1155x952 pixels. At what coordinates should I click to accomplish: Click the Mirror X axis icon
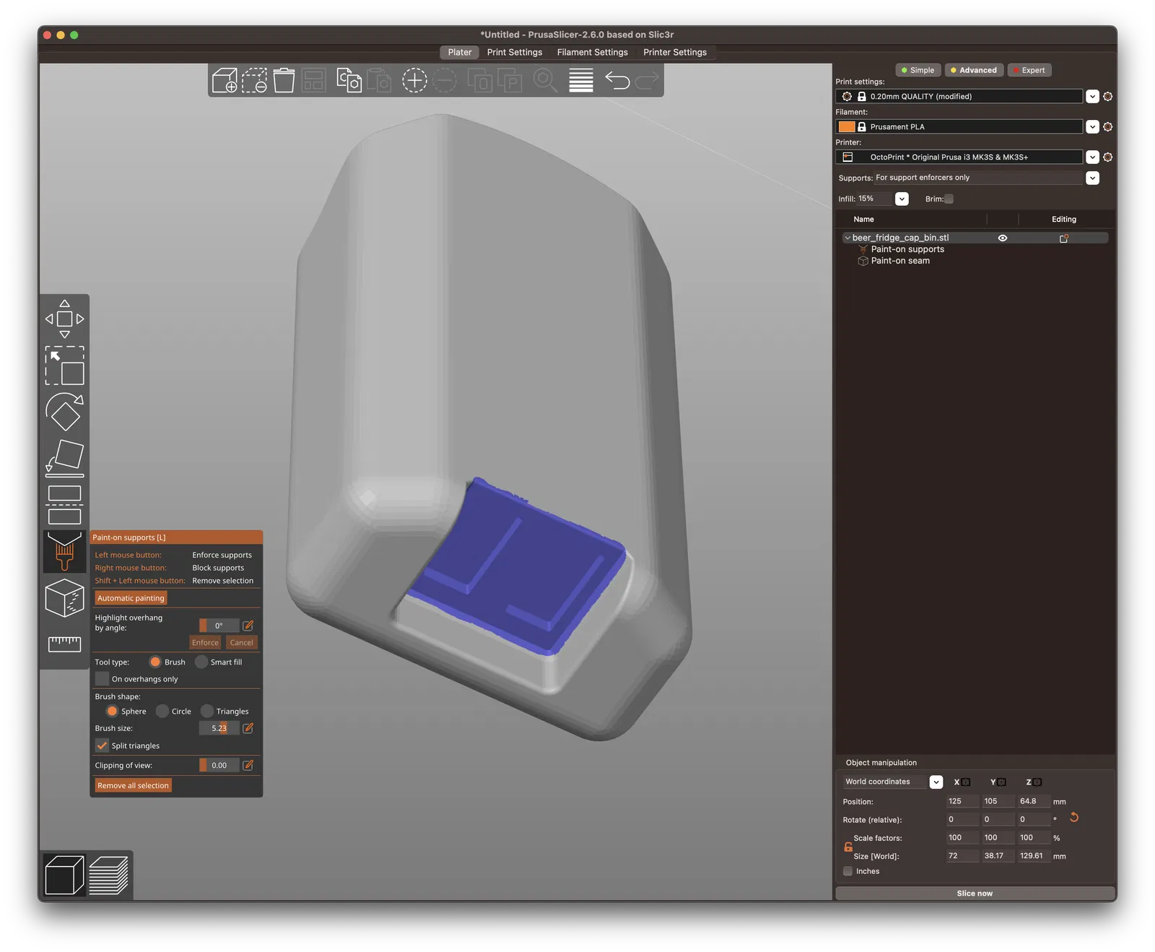coord(965,782)
